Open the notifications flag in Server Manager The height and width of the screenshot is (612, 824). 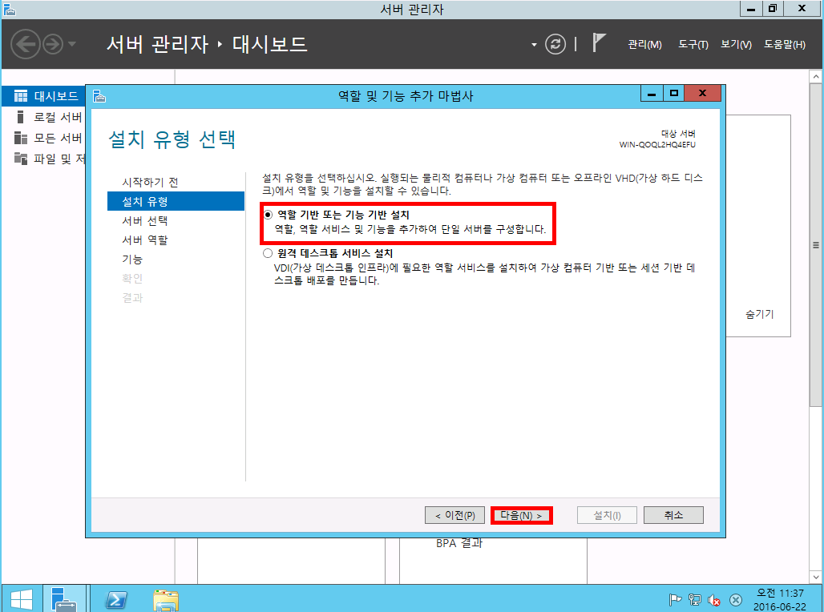[x=599, y=42]
